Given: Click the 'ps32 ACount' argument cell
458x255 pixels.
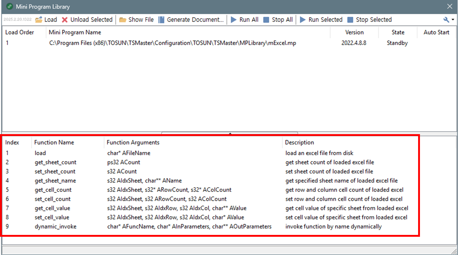Looking at the screenshot, I should tap(124, 162).
